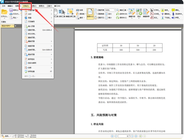Choose Spell Check (F7) menu entry
Viewport: 184px width, 139px height.
(x=38, y=71)
